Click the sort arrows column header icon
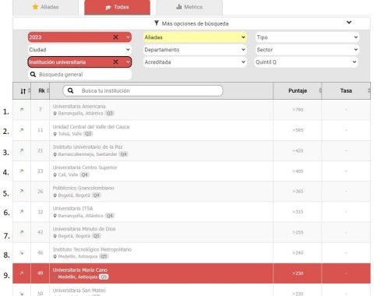Image resolution: width=374 pixels, height=296 pixels. coord(23,91)
